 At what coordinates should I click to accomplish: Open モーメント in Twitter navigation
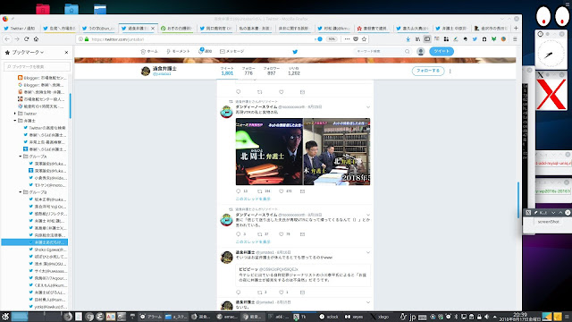(178, 52)
